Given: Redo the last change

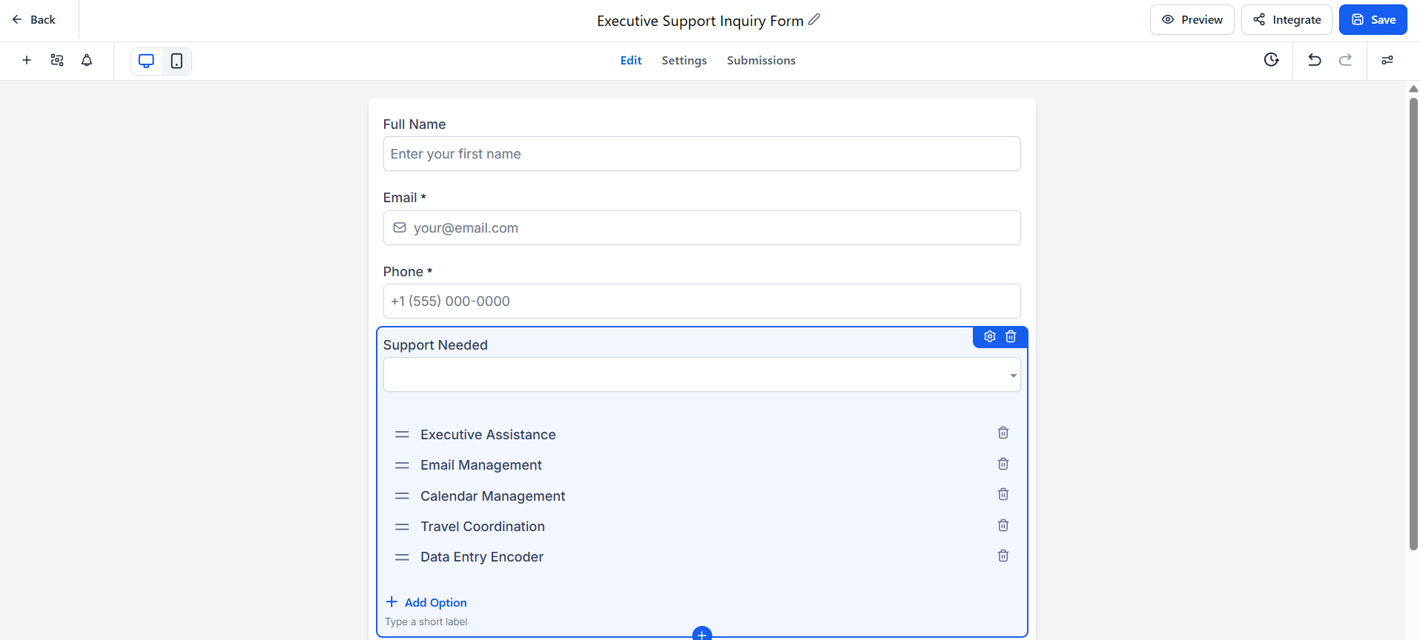Looking at the screenshot, I should [1345, 60].
